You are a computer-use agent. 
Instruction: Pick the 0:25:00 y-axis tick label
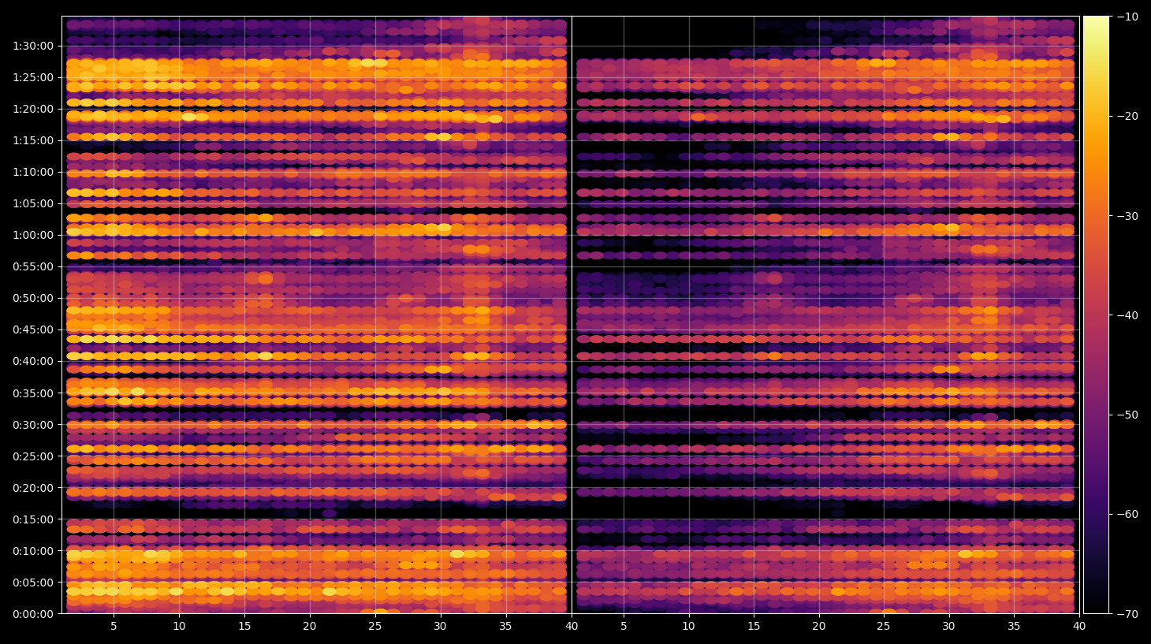(x=33, y=456)
